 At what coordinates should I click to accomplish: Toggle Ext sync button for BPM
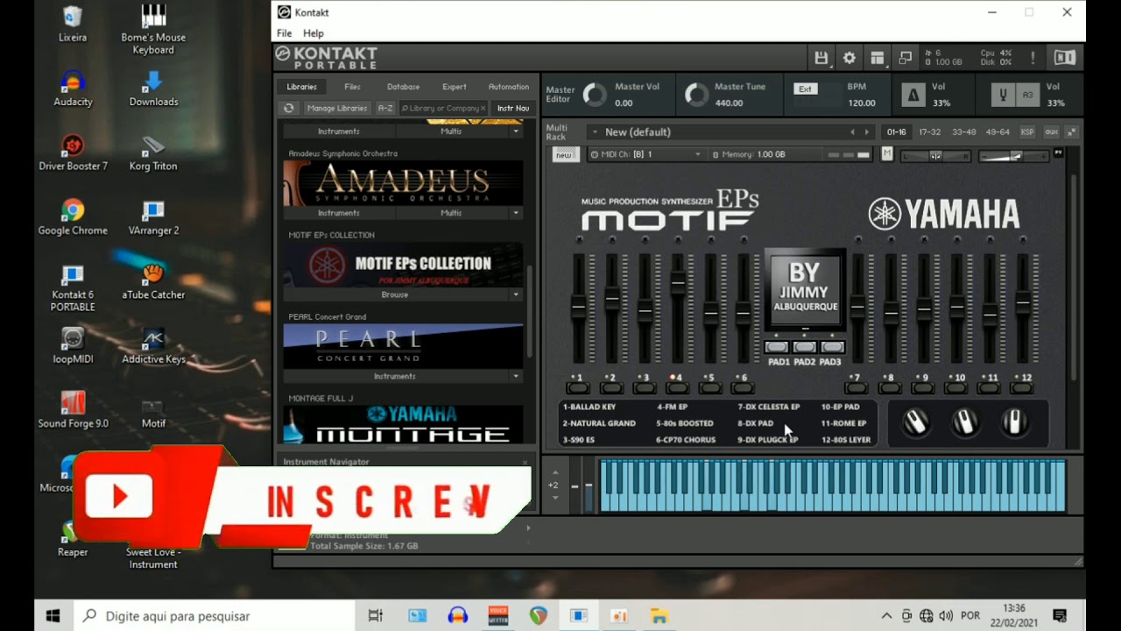[x=805, y=89]
